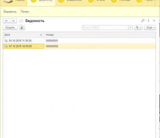Select the row dated 07.10.2018 12:00:00
Screen dimensions: 160x138
(x=79, y=46)
